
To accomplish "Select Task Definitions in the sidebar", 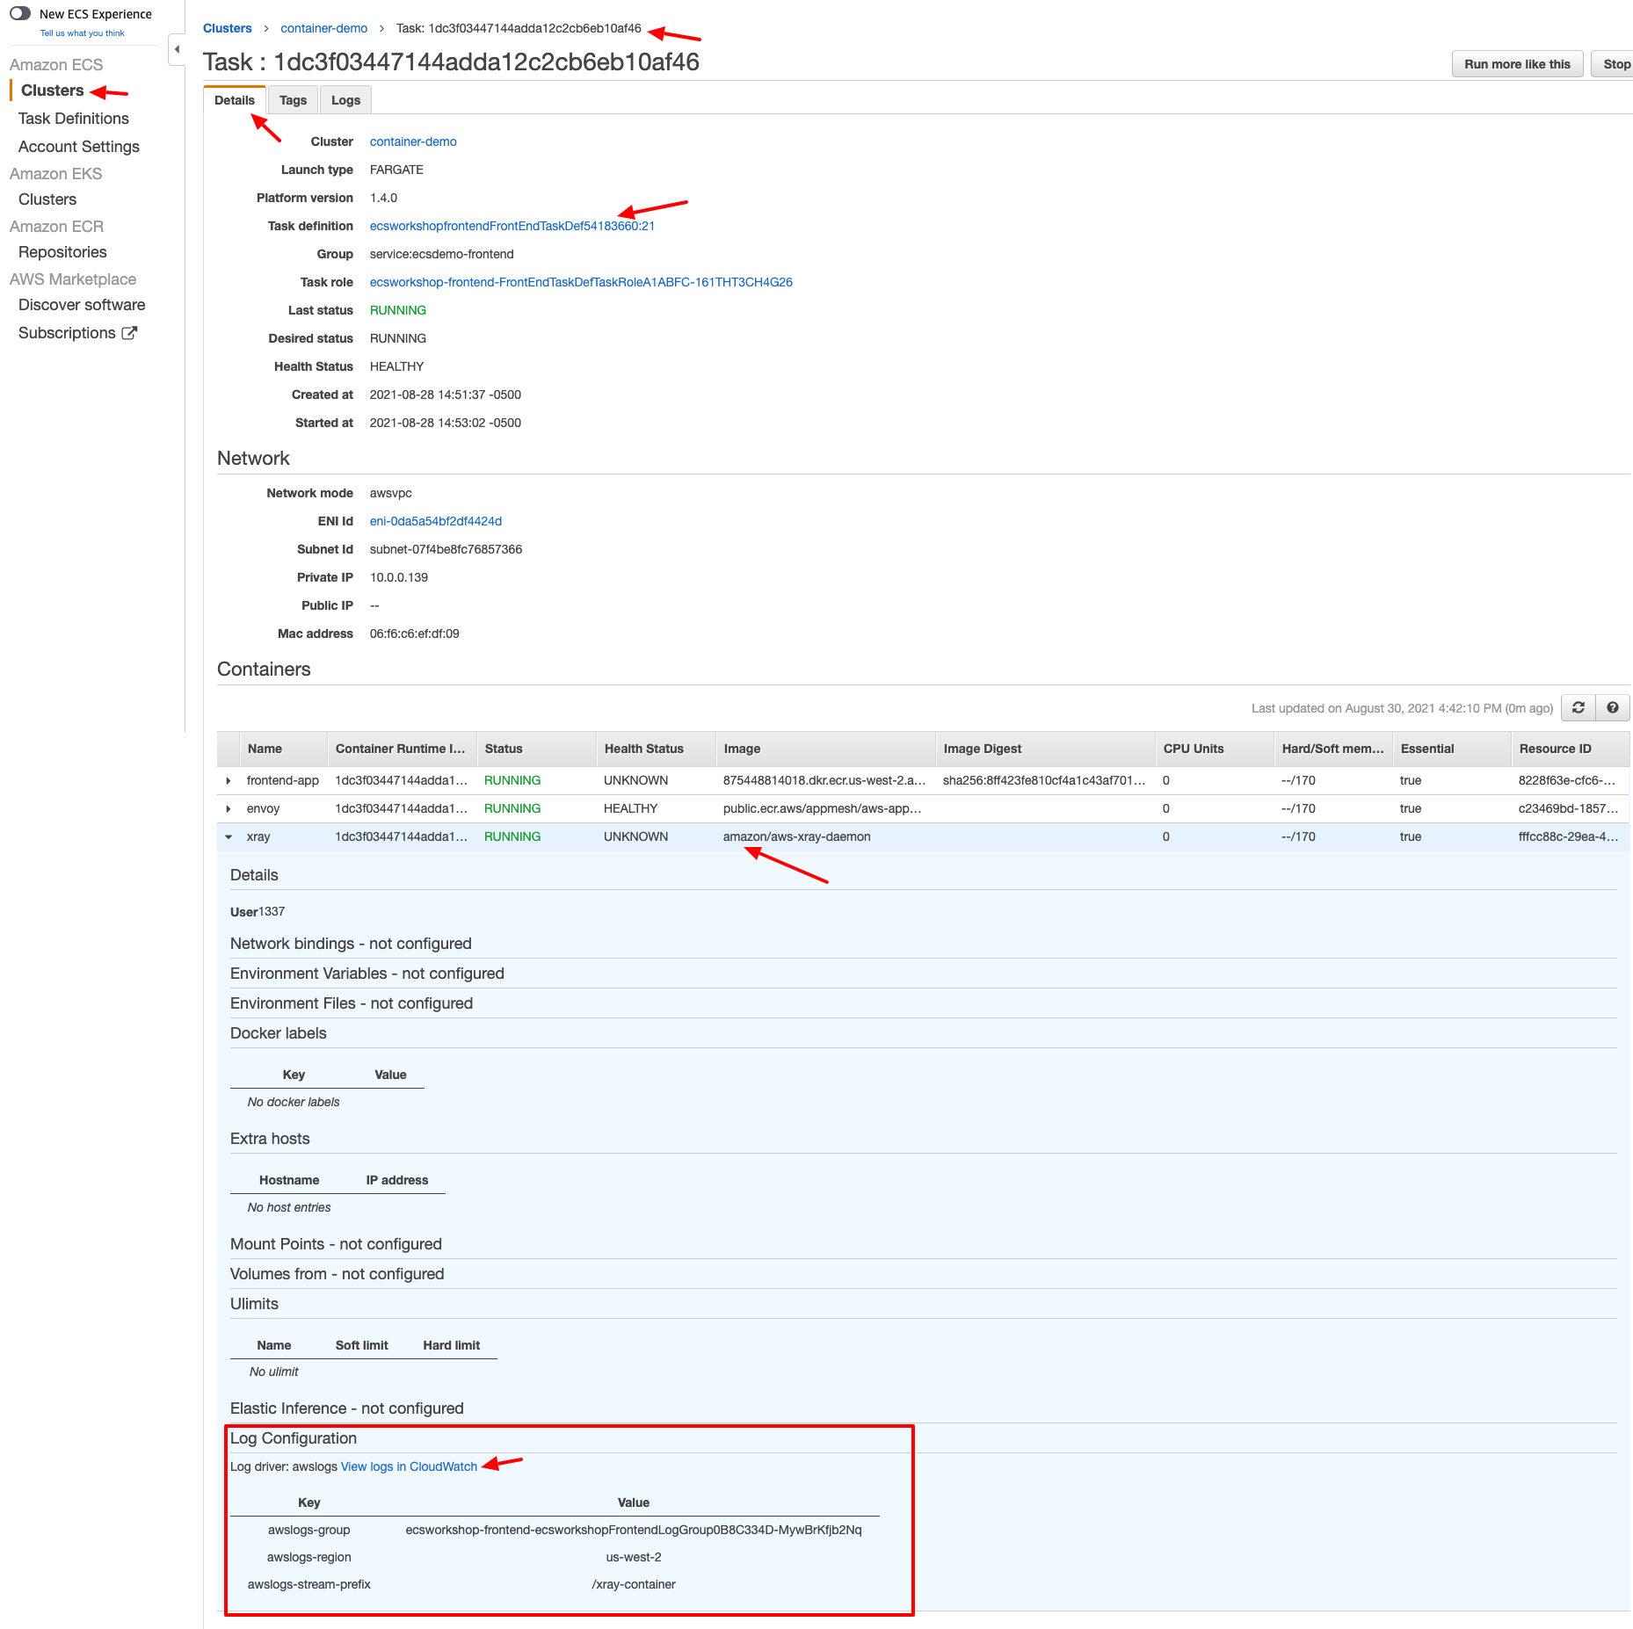I will tap(74, 118).
